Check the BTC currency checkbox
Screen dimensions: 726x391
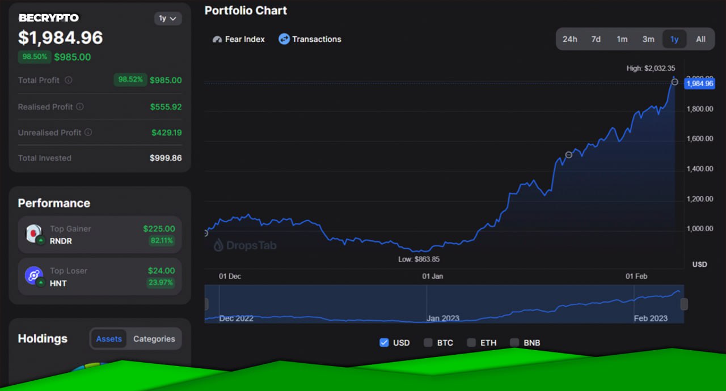tap(428, 342)
